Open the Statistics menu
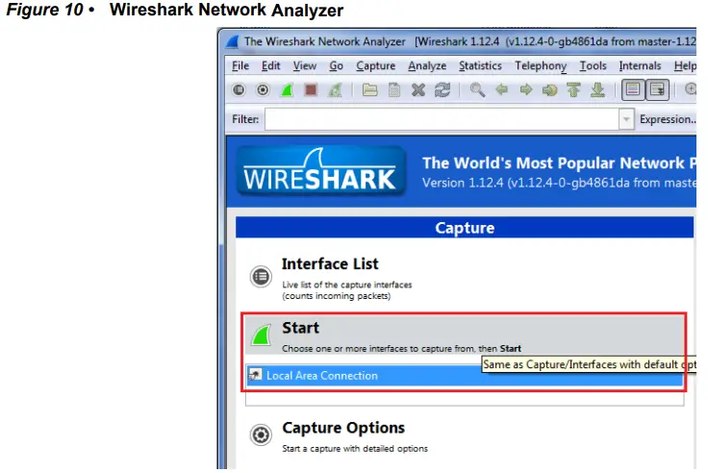This screenshot has width=708, height=473. (480, 66)
